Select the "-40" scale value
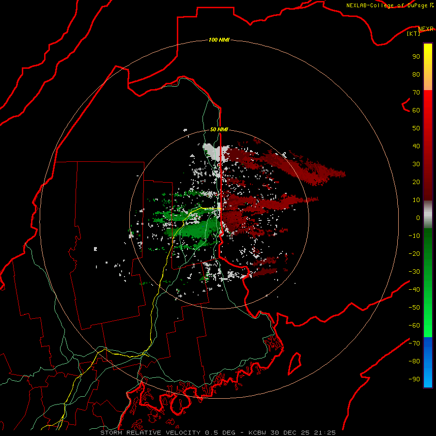This screenshot has width=436, height=436. click(x=414, y=290)
